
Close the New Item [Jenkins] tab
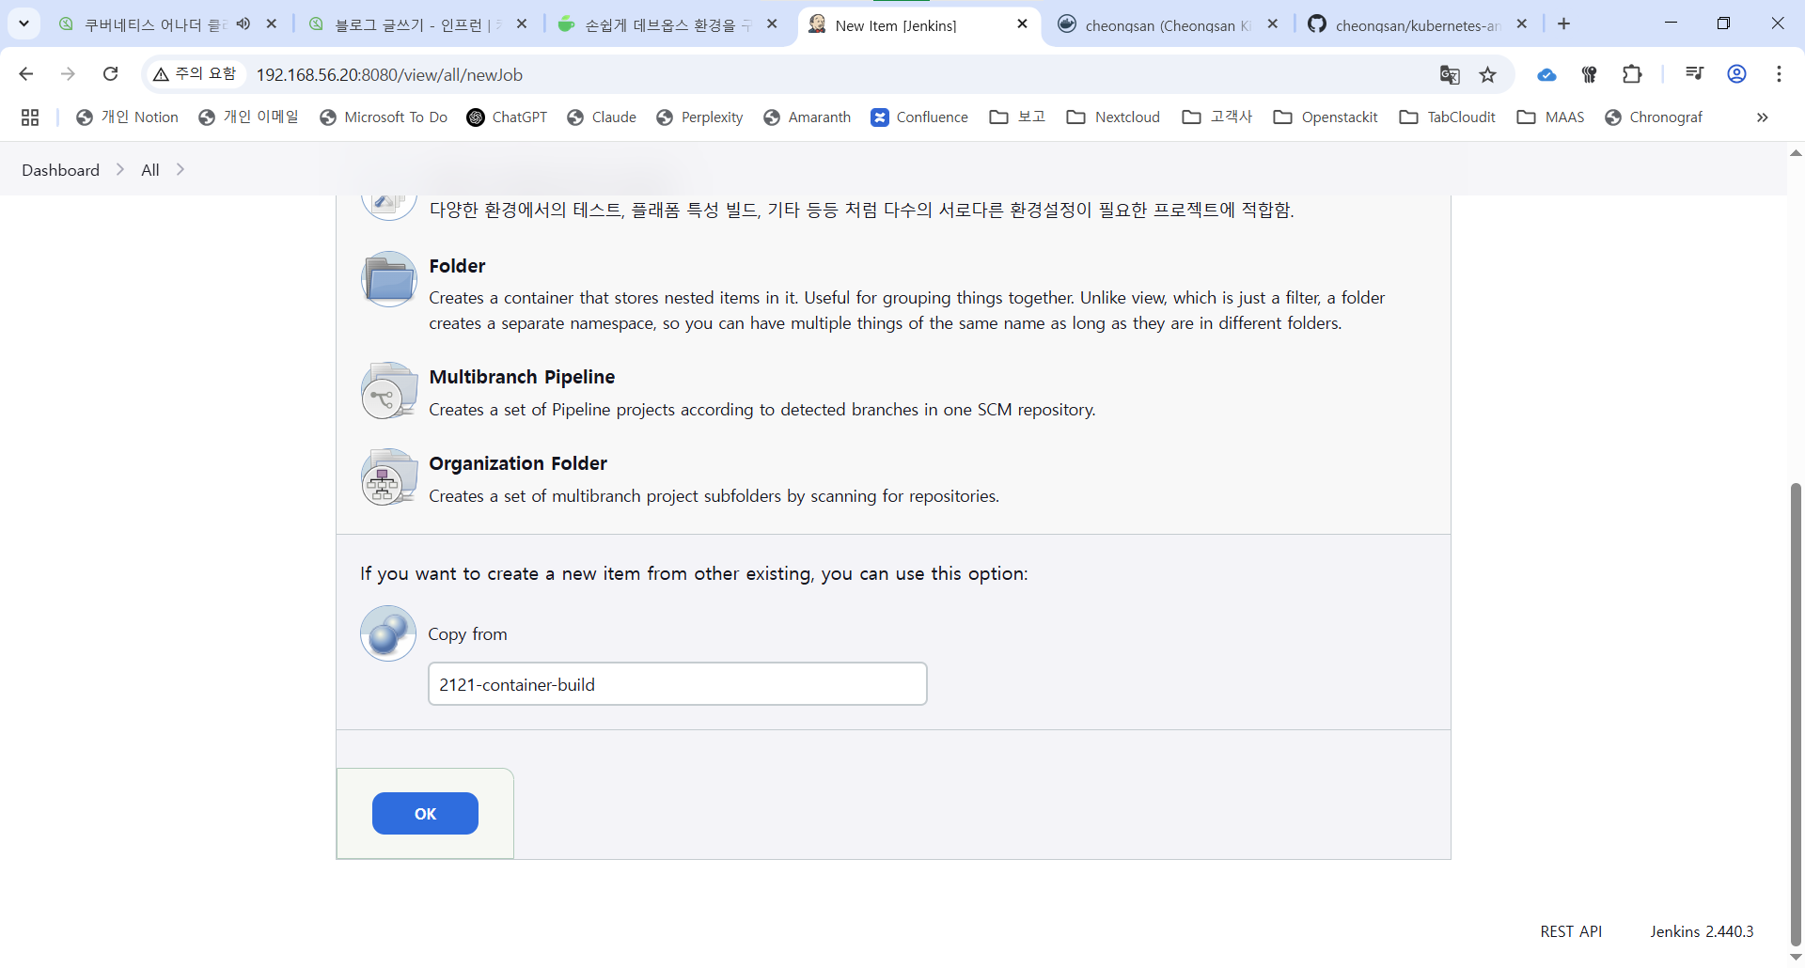pos(1023,24)
